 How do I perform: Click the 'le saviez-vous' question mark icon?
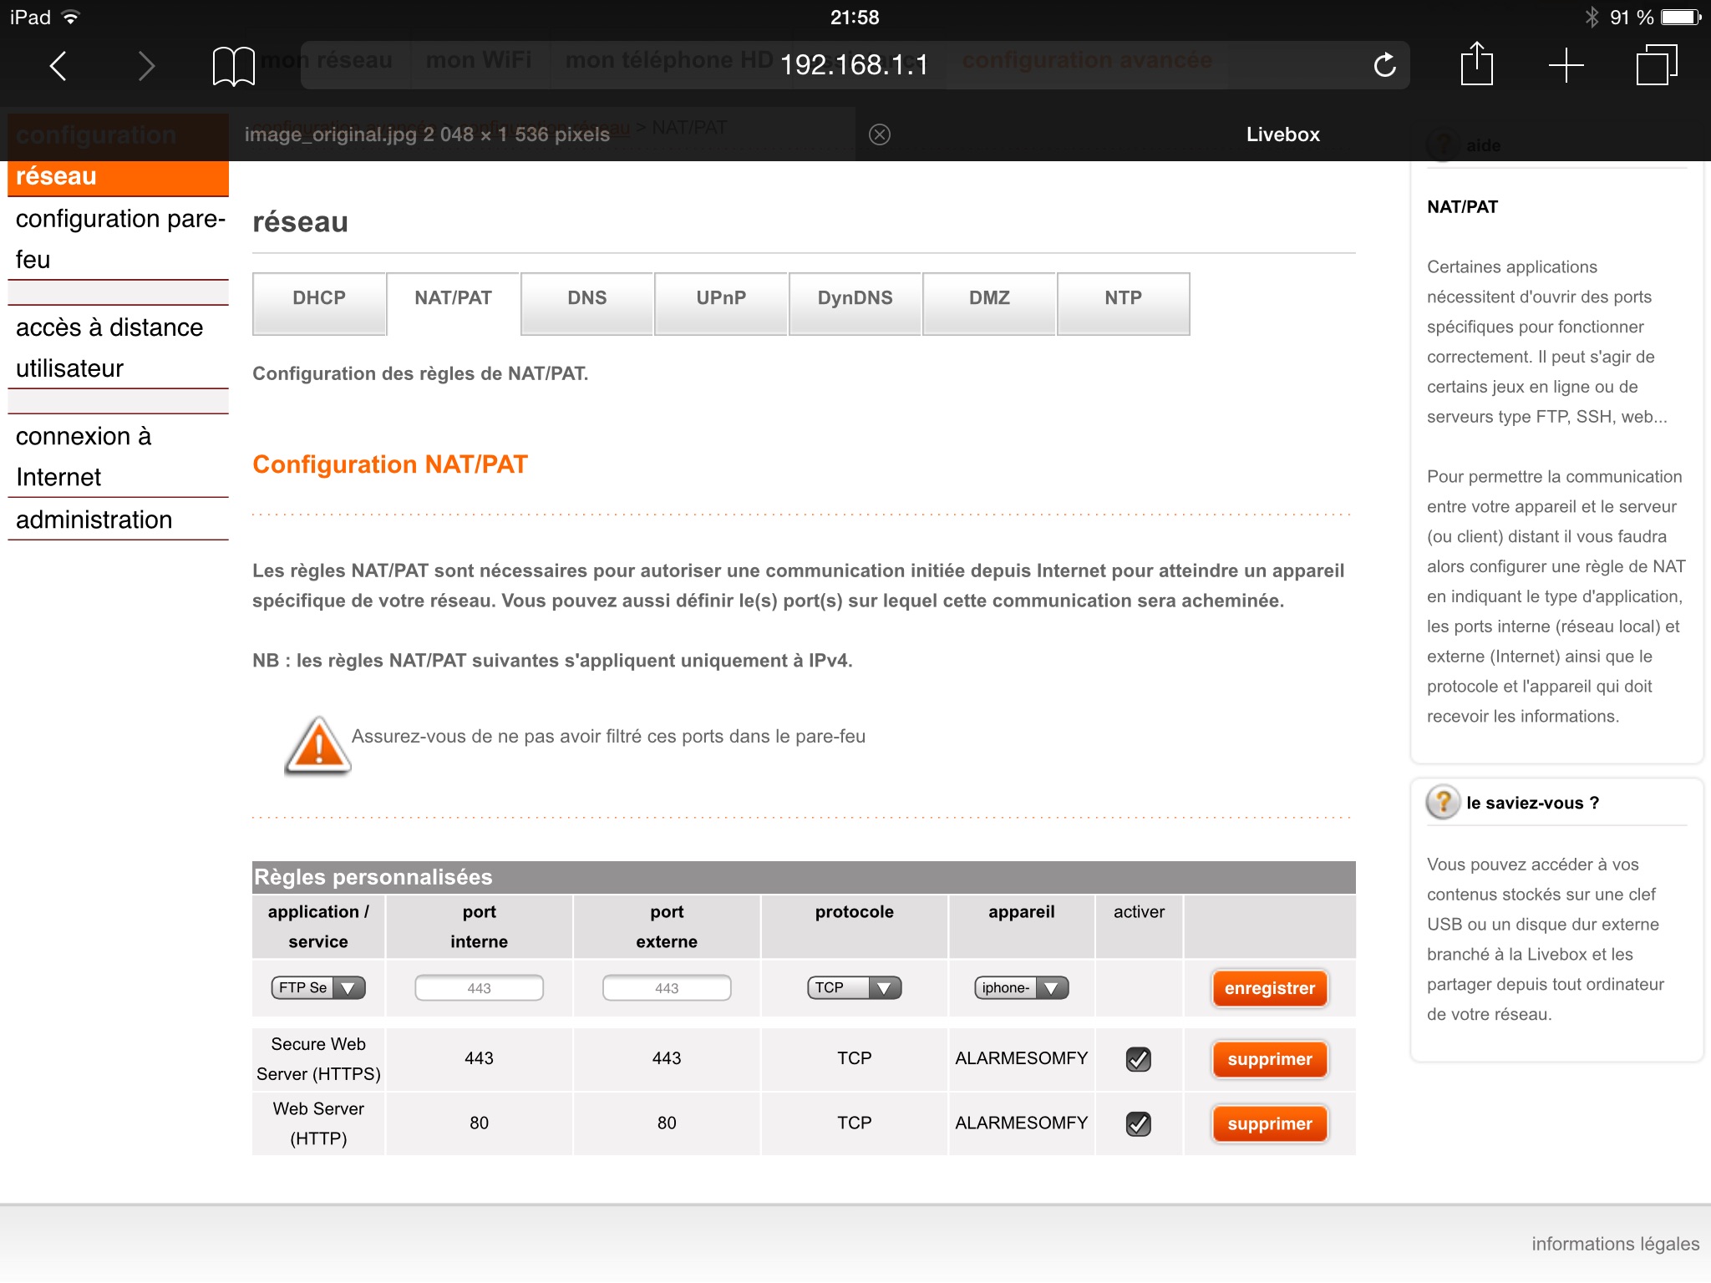(x=1443, y=802)
